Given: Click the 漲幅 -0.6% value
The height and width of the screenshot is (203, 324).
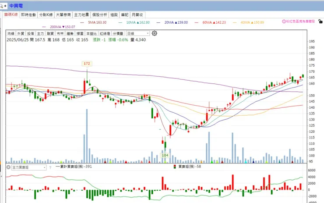Looking at the screenshot, I should click(x=118, y=40).
